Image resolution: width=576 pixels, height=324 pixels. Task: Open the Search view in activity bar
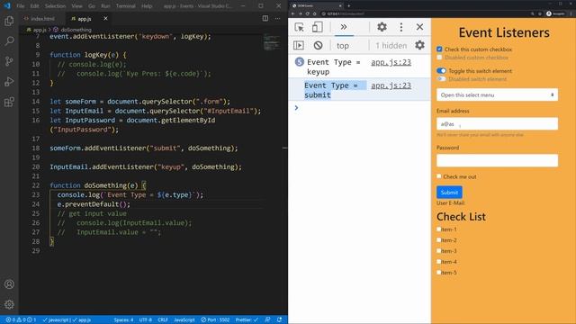click(9, 40)
